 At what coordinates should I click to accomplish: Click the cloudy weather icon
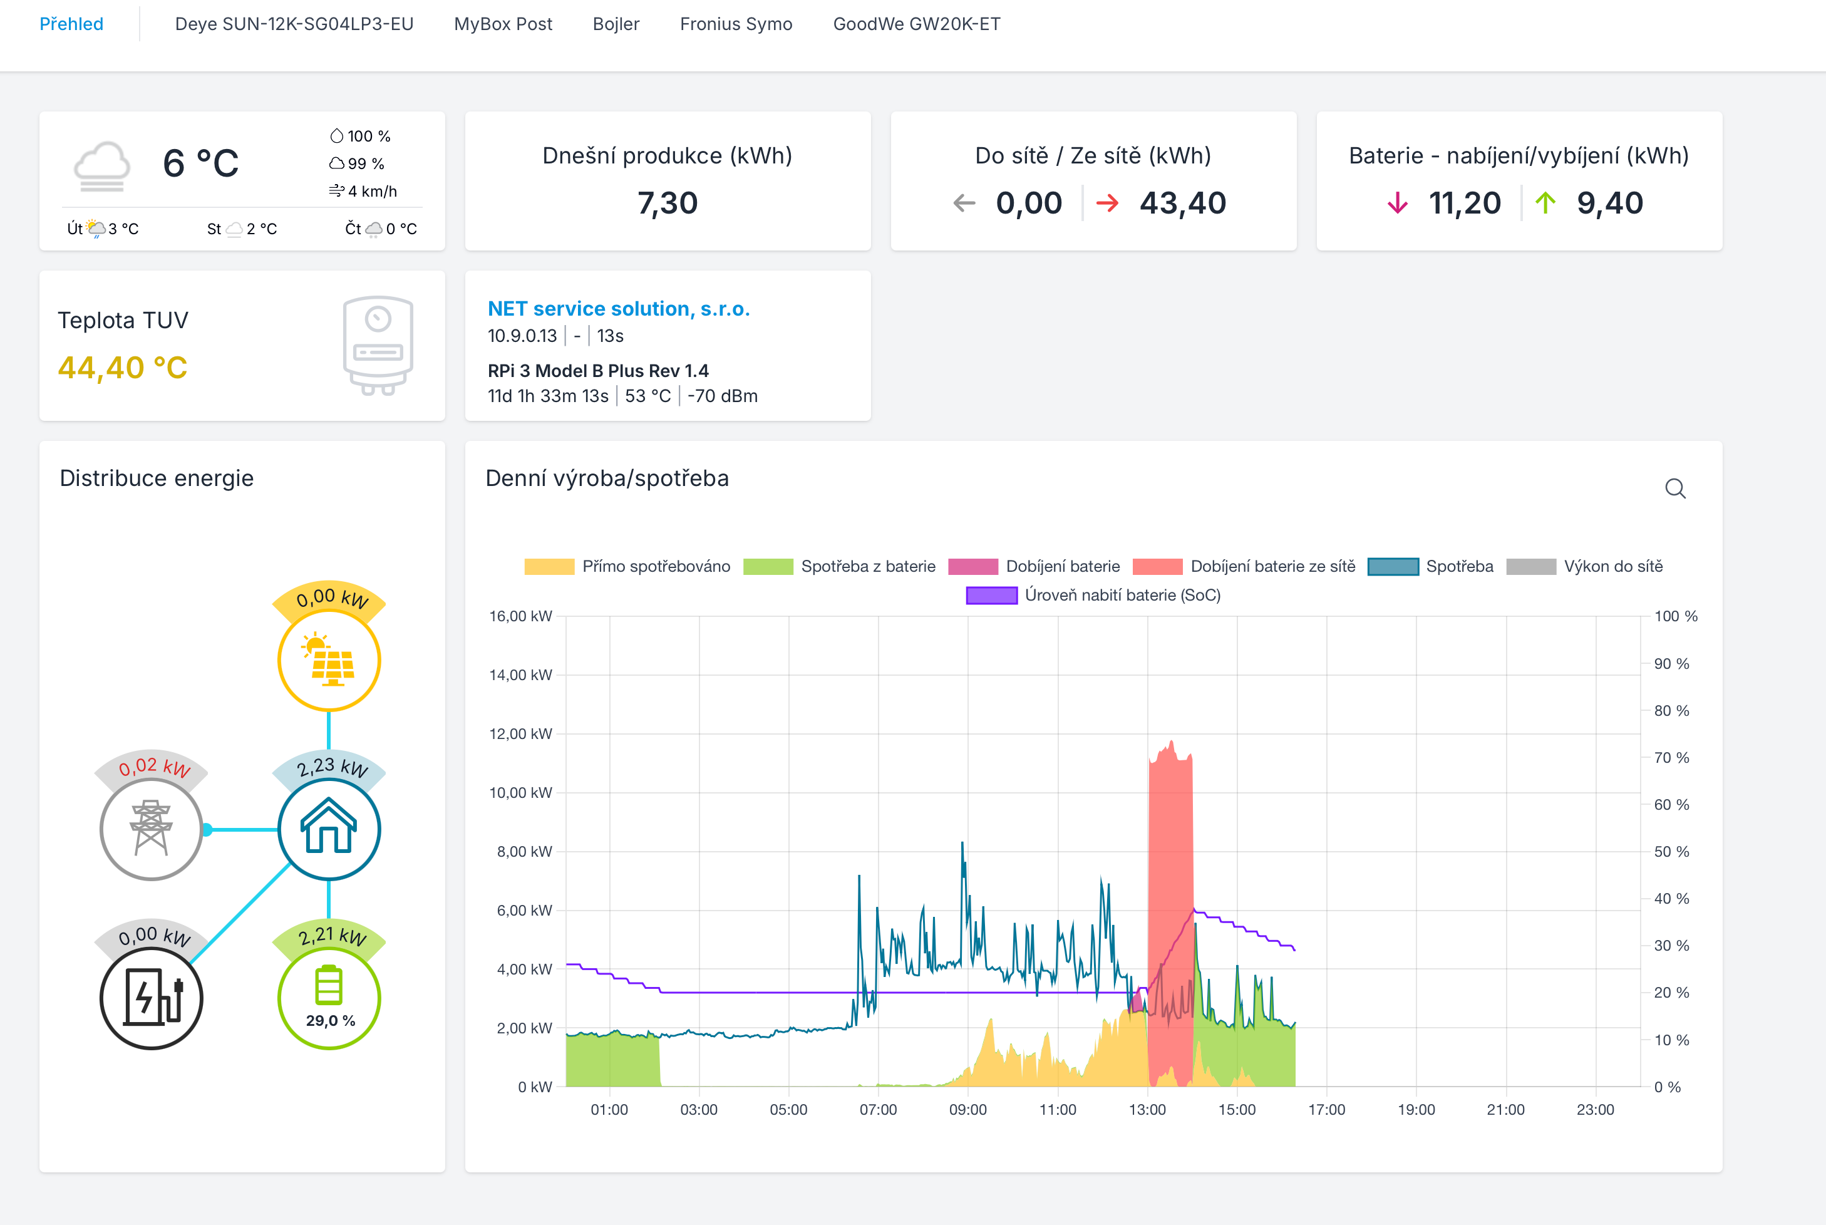tap(101, 167)
